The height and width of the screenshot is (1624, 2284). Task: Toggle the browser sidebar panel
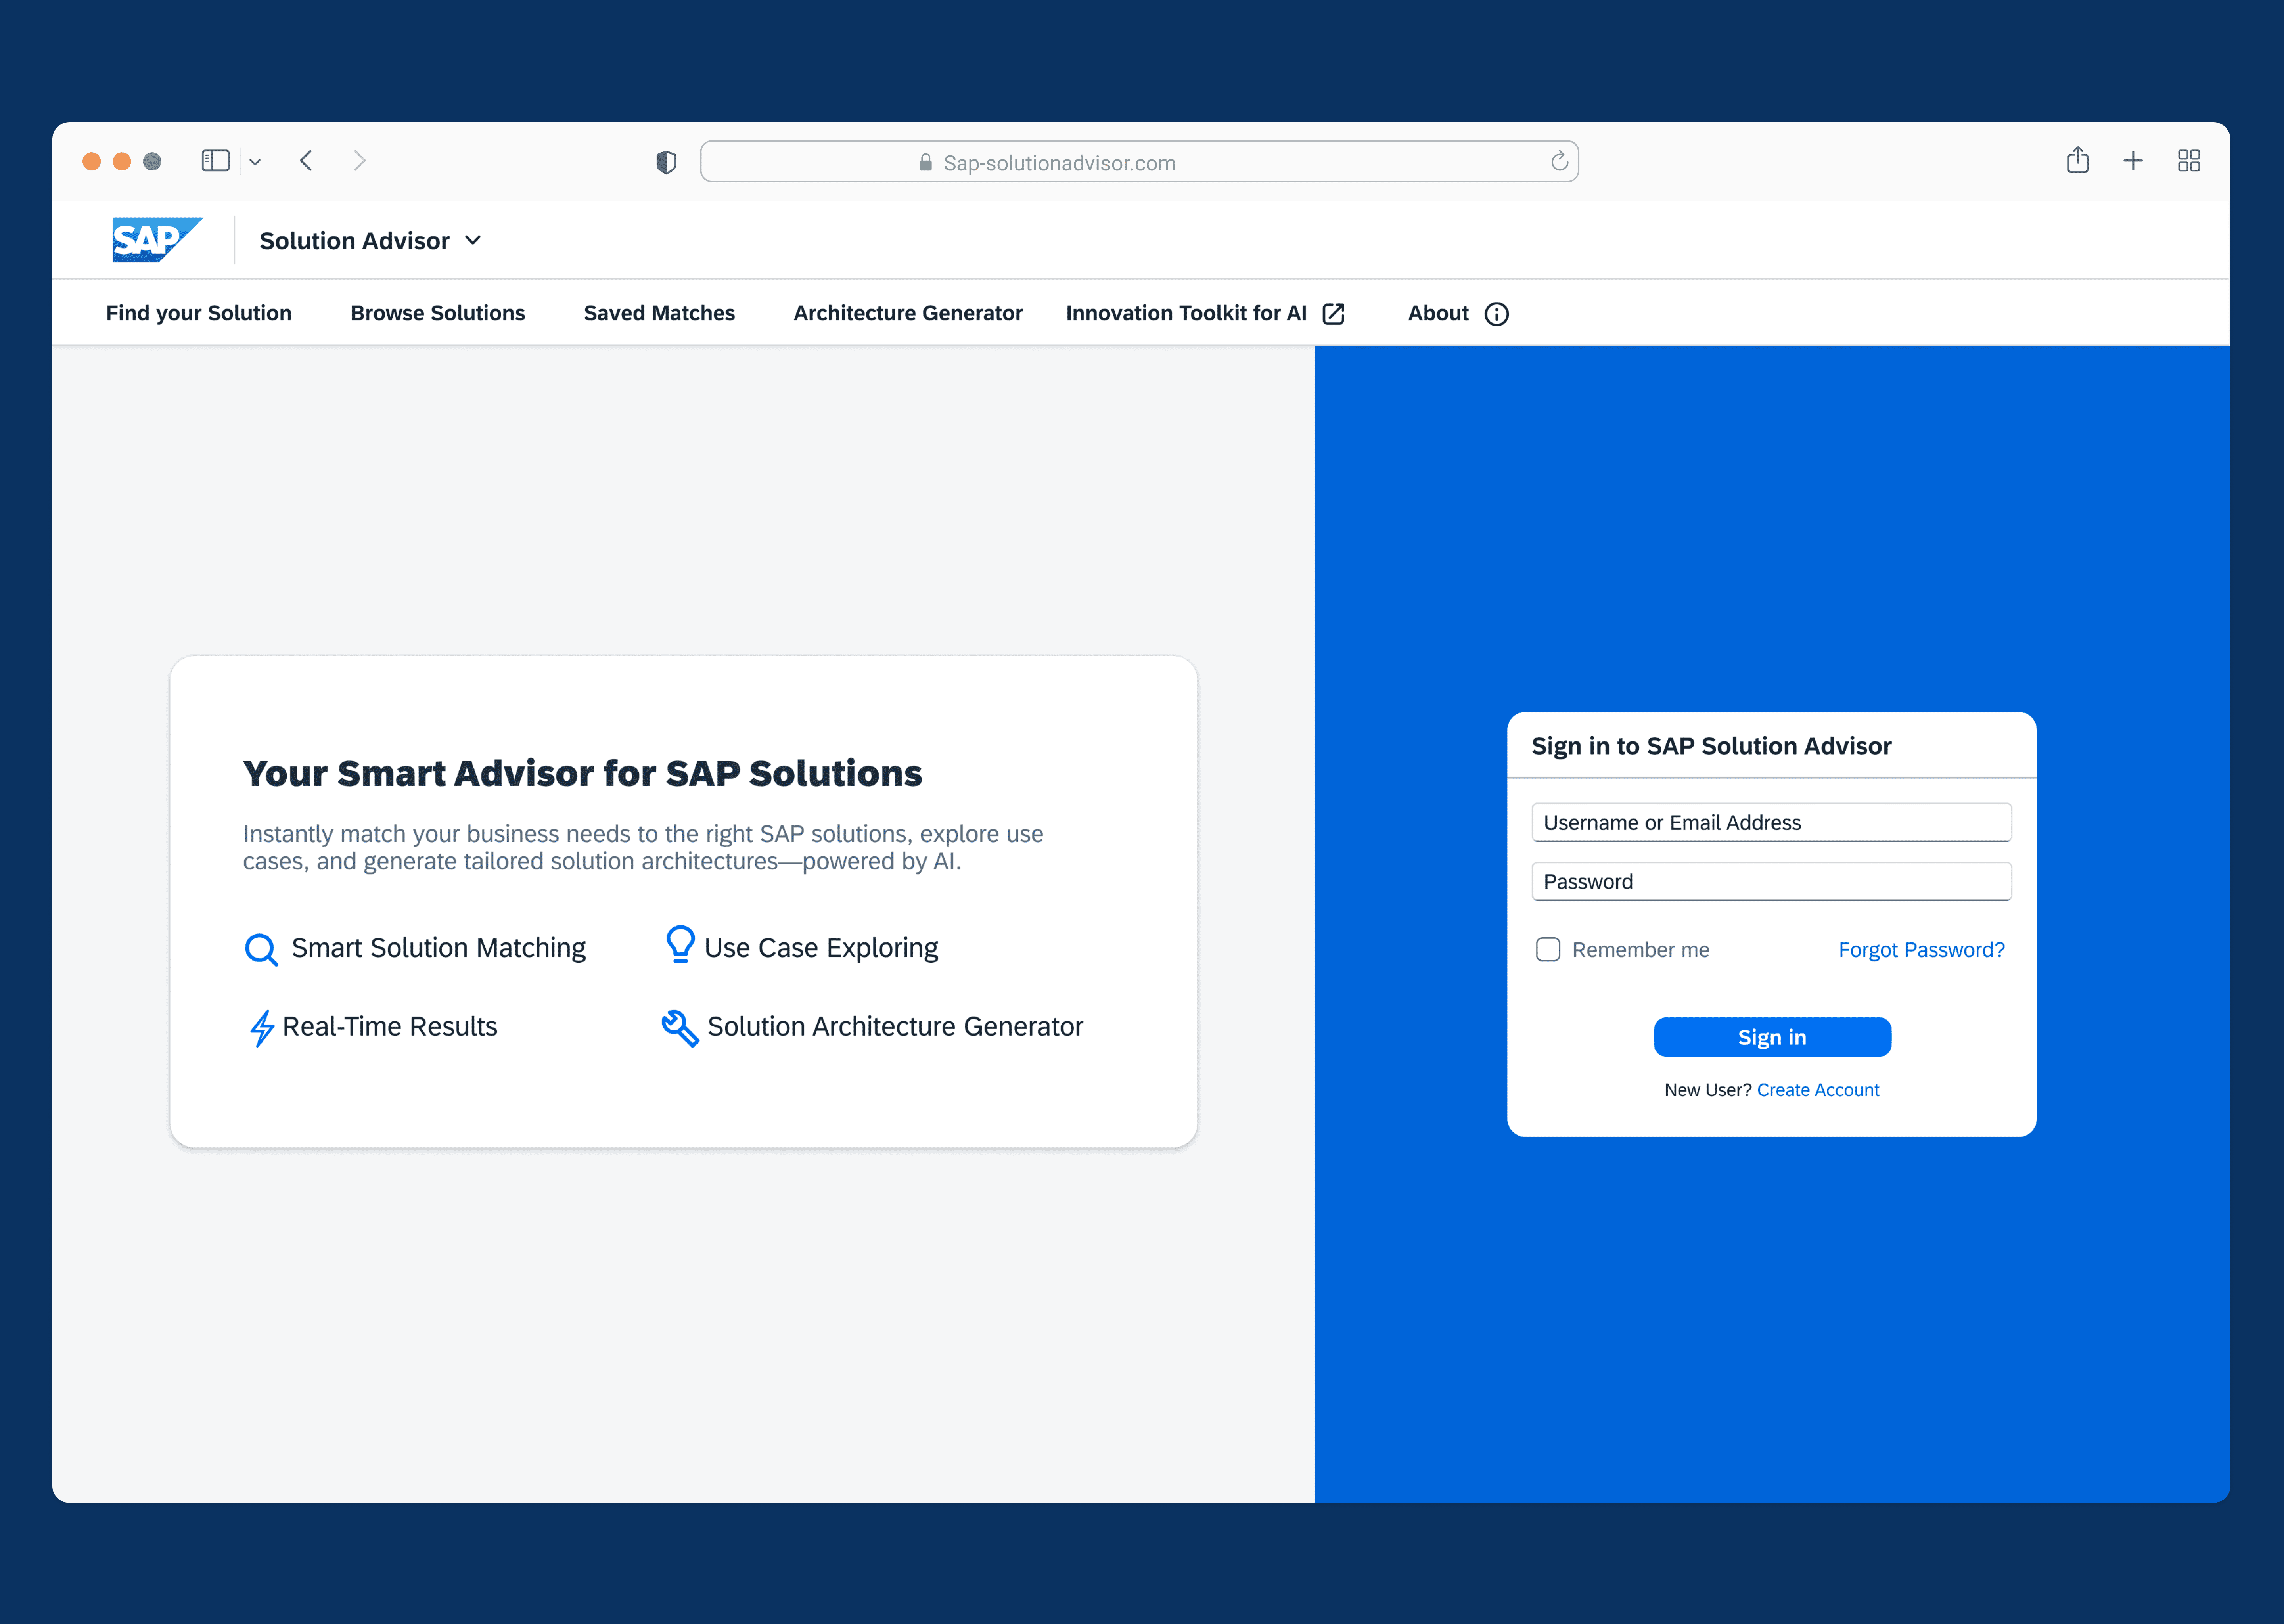coord(216,160)
